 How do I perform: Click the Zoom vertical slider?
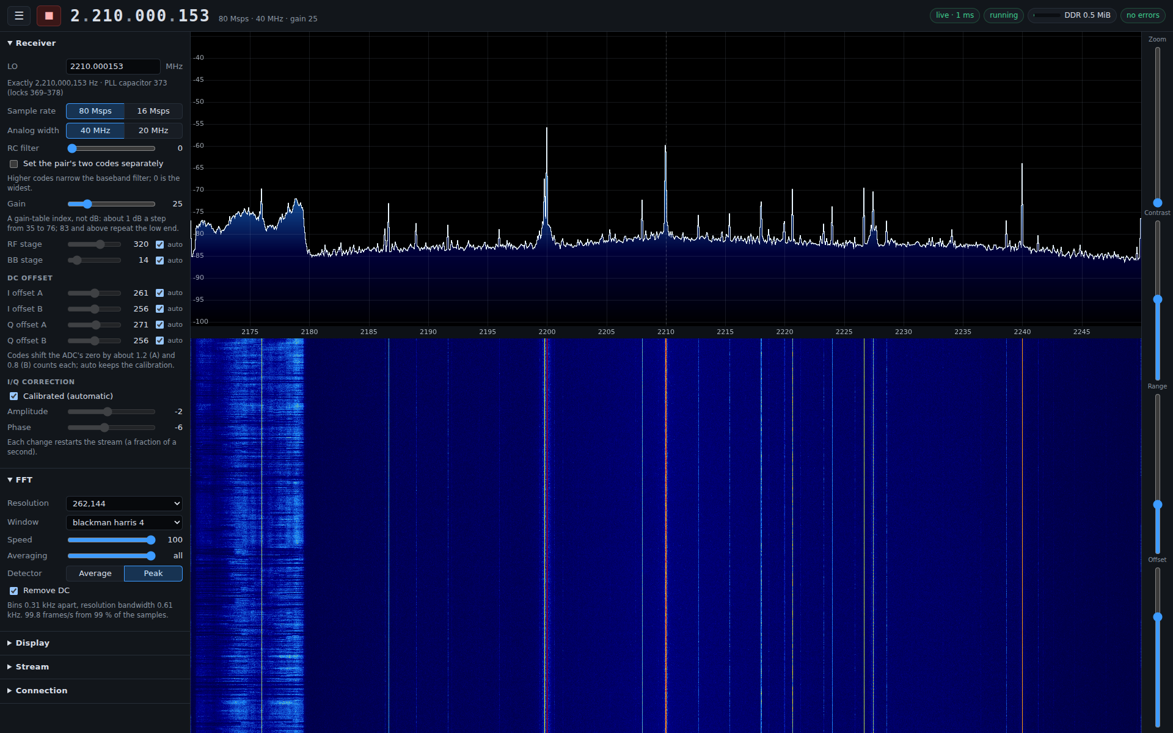(1157, 126)
